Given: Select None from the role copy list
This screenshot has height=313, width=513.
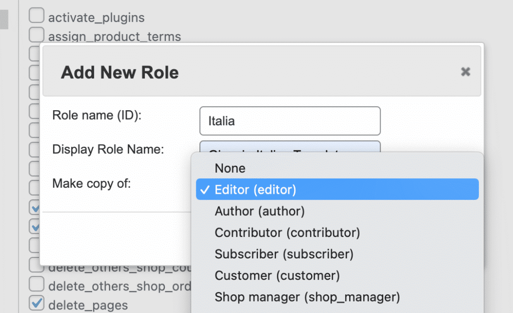Looking at the screenshot, I should 230,168.
